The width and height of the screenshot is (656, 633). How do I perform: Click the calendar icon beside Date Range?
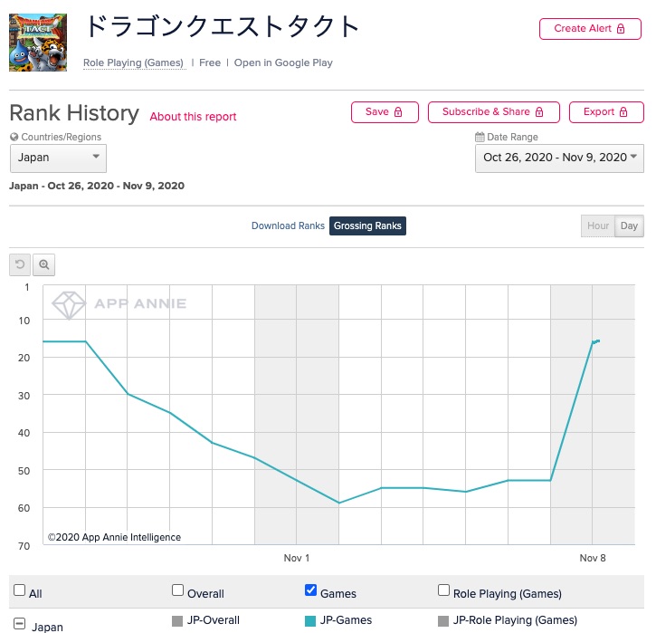[x=480, y=138]
